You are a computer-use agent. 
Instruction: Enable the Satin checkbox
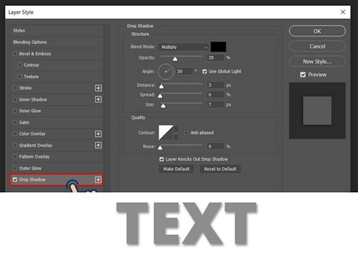tap(15, 122)
